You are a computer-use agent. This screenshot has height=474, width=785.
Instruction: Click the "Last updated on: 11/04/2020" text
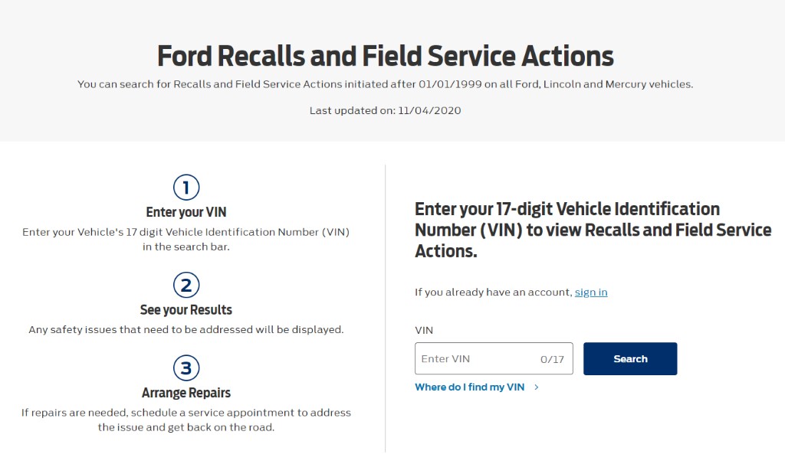coord(385,110)
